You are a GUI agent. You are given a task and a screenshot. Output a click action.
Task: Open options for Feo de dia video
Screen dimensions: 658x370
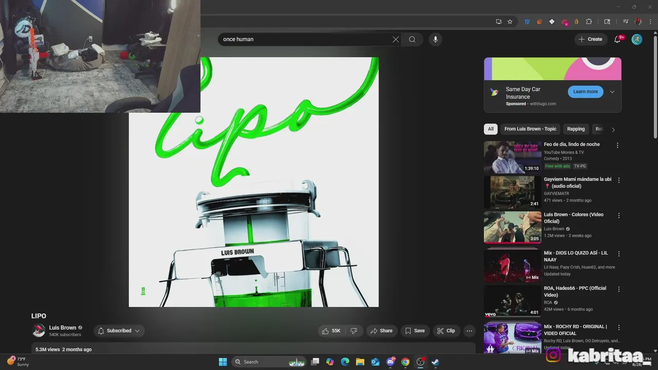click(x=617, y=145)
